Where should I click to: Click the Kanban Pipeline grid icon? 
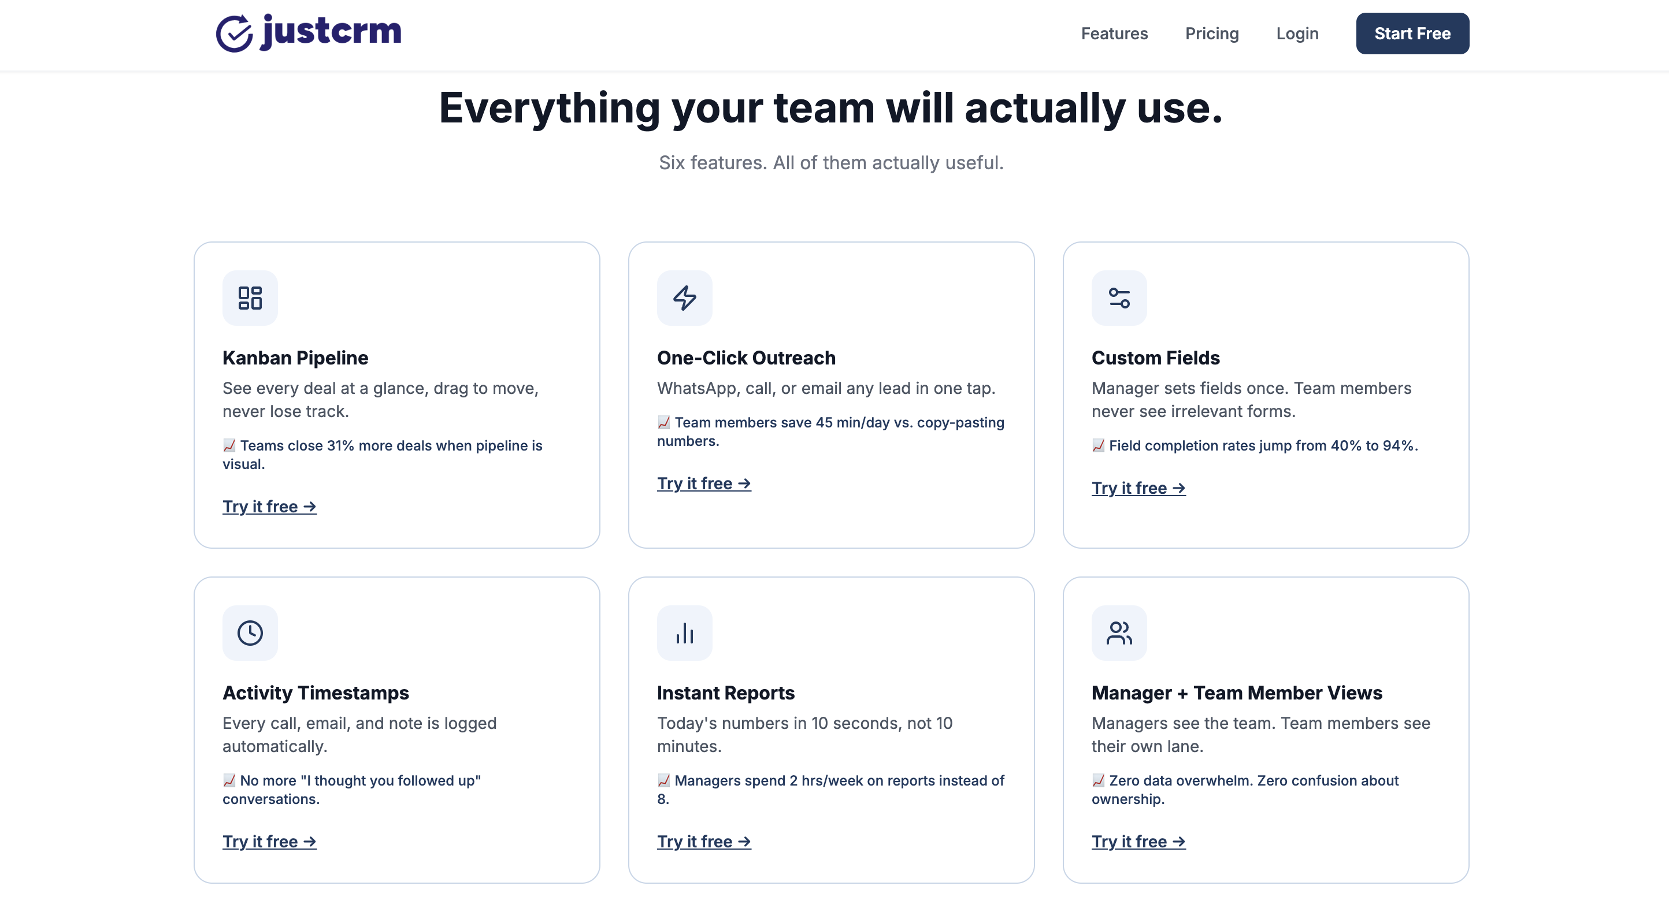250,298
